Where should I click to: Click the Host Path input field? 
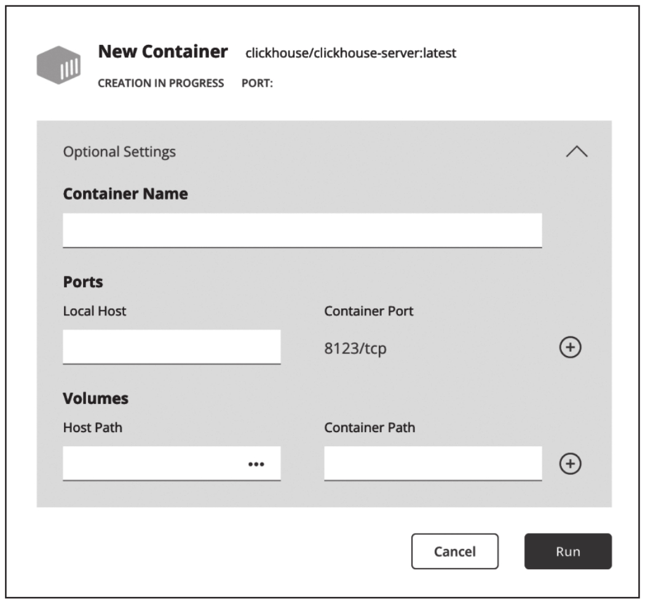(172, 463)
